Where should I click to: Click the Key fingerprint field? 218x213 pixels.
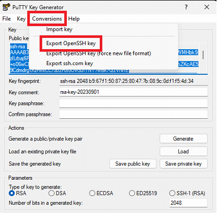134,81
